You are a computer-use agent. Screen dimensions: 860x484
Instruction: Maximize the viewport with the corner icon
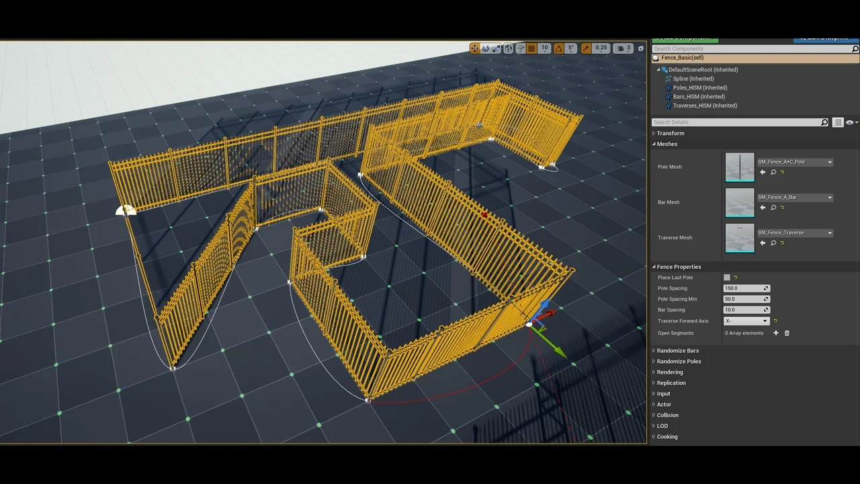640,48
